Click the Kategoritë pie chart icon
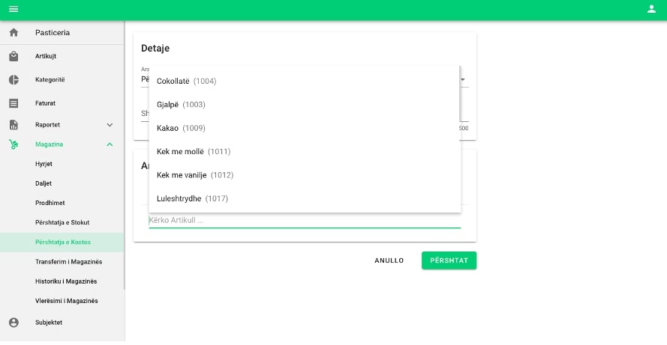The width and height of the screenshot is (667, 345). (14, 80)
